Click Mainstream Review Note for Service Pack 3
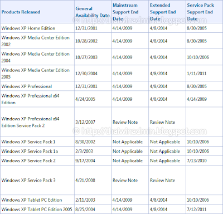 [x=125, y=180]
